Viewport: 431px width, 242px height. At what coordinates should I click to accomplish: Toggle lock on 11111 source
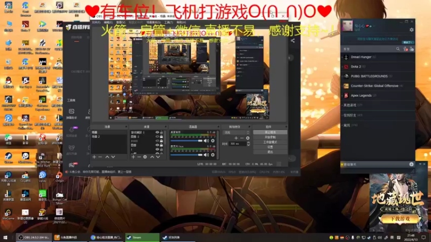[x=161, y=141]
